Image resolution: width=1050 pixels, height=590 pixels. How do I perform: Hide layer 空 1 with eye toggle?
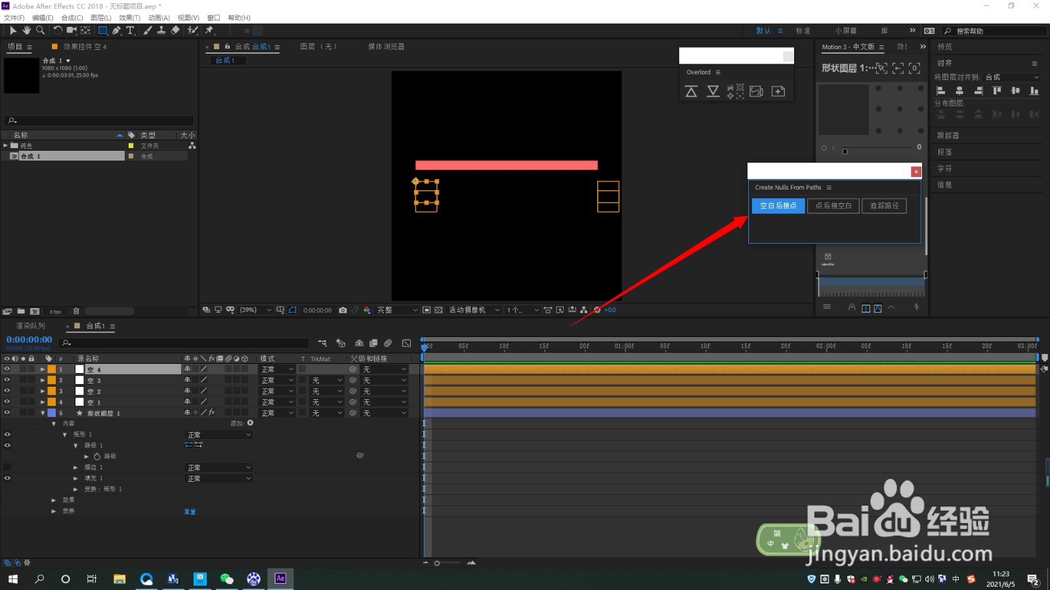[7, 402]
